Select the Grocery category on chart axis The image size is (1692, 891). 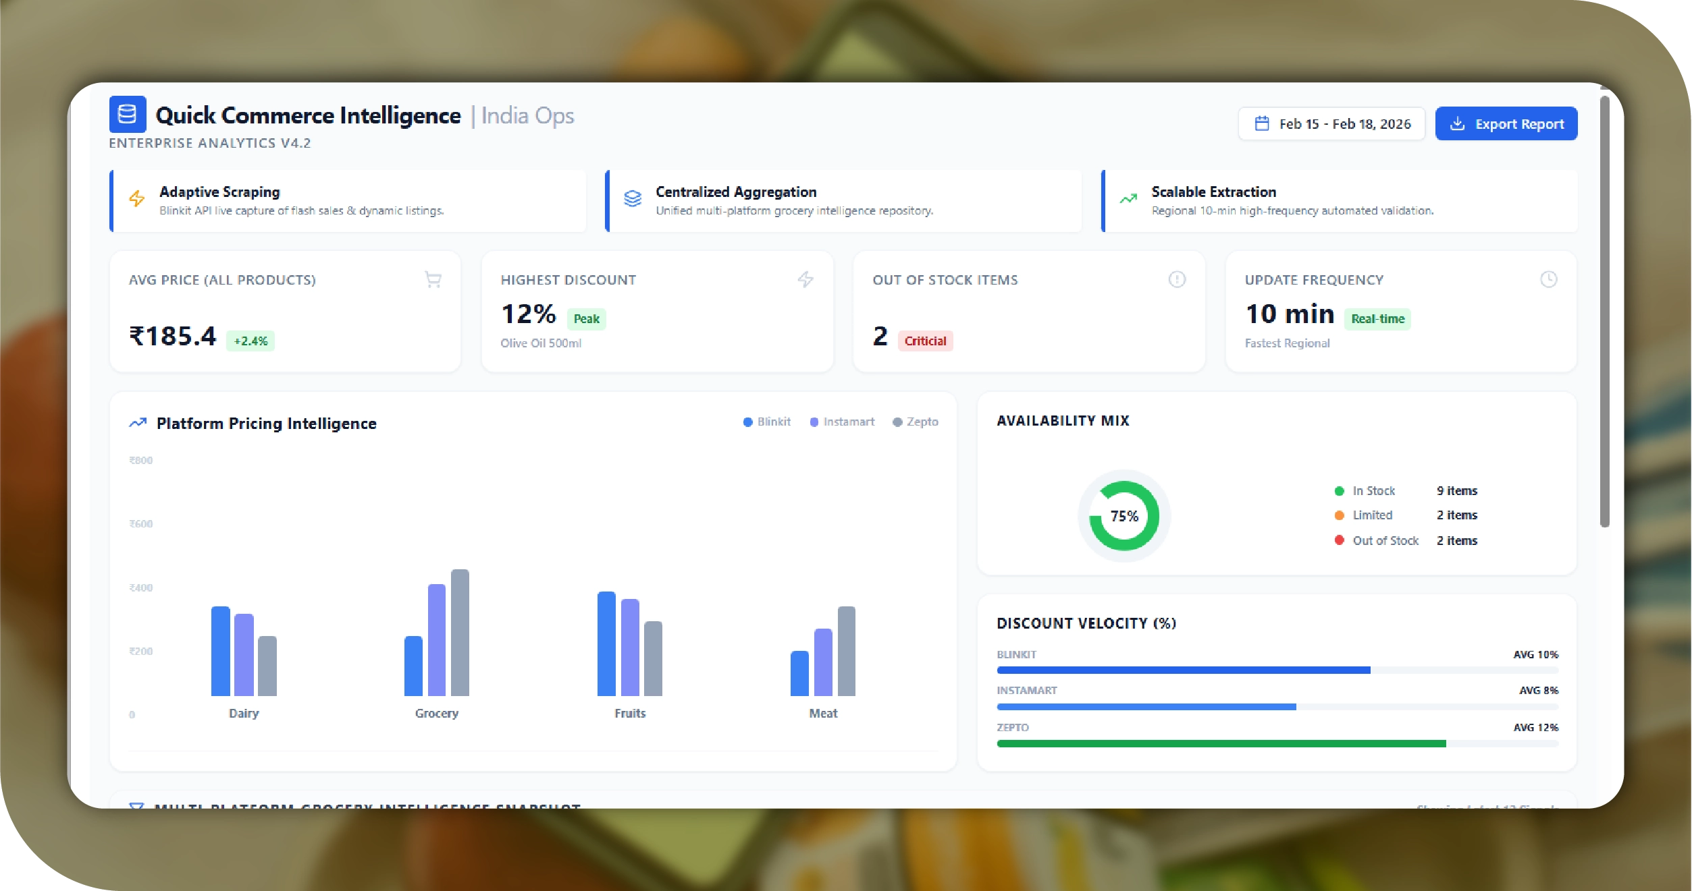click(x=437, y=713)
